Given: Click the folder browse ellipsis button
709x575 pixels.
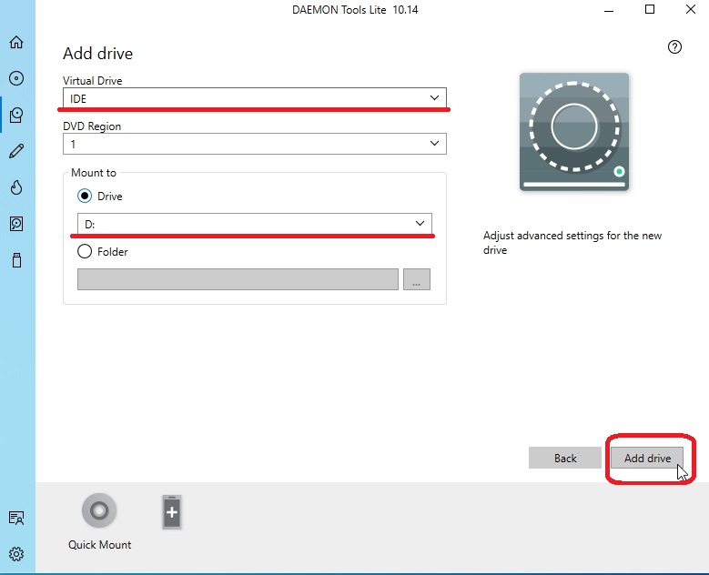Looking at the screenshot, I should (417, 279).
